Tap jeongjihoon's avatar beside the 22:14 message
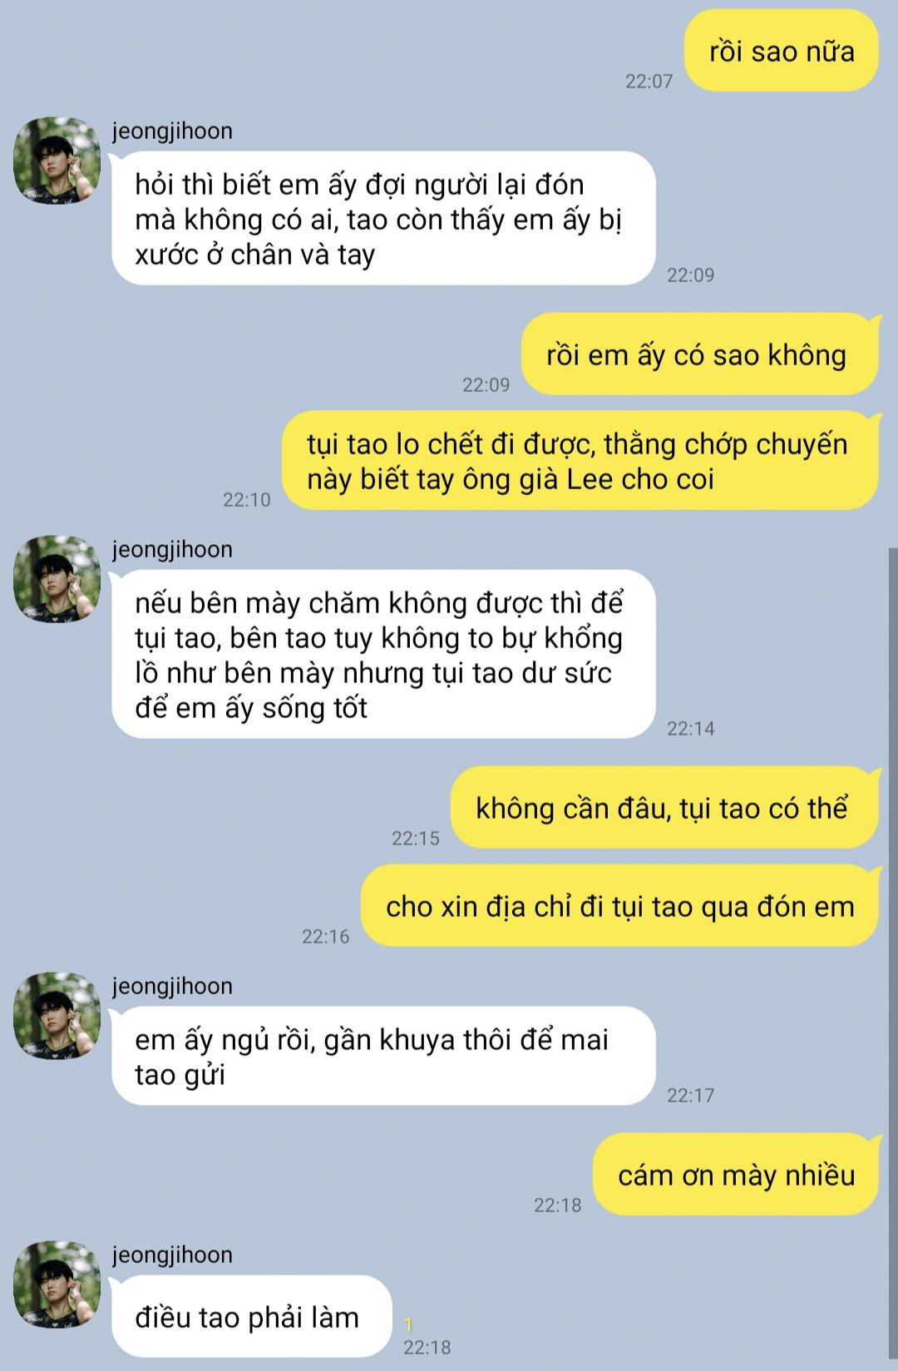This screenshot has height=1371, width=898. click(x=57, y=578)
